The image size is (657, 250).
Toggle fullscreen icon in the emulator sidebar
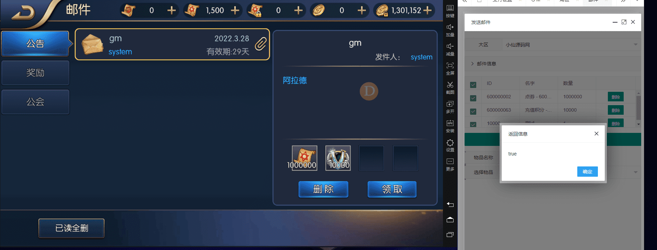450,65
